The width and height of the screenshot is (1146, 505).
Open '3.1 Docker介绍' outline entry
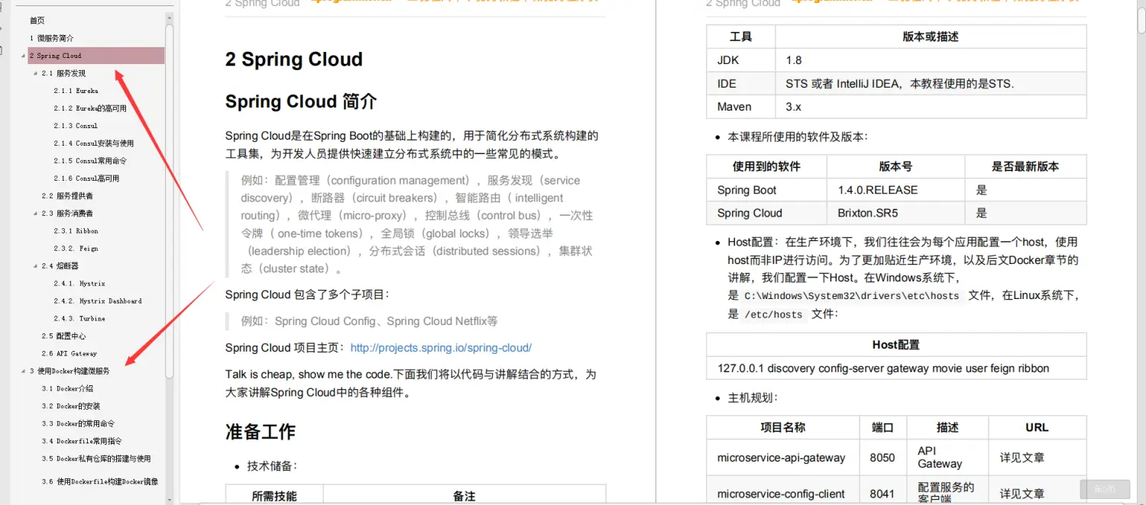(x=67, y=389)
